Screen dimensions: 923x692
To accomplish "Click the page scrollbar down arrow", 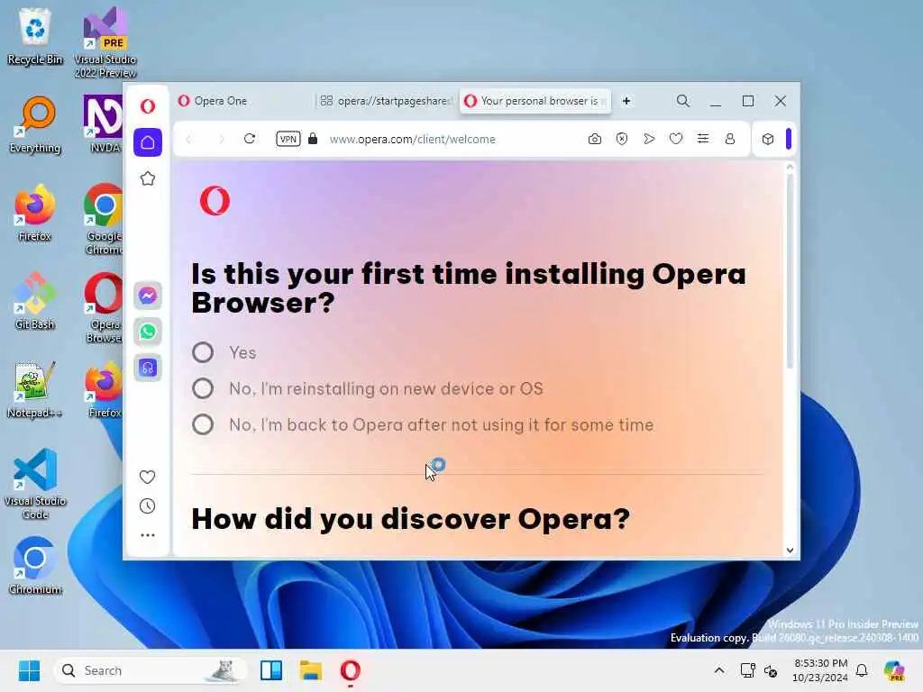I will click(790, 551).
